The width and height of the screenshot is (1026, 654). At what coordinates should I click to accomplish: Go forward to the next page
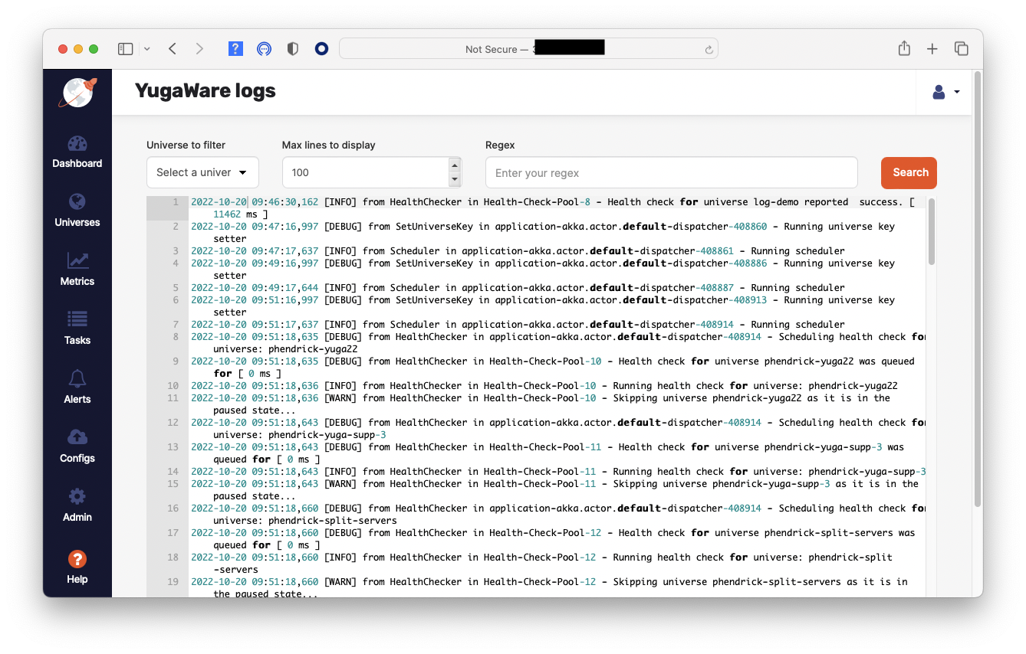point(199,49)
